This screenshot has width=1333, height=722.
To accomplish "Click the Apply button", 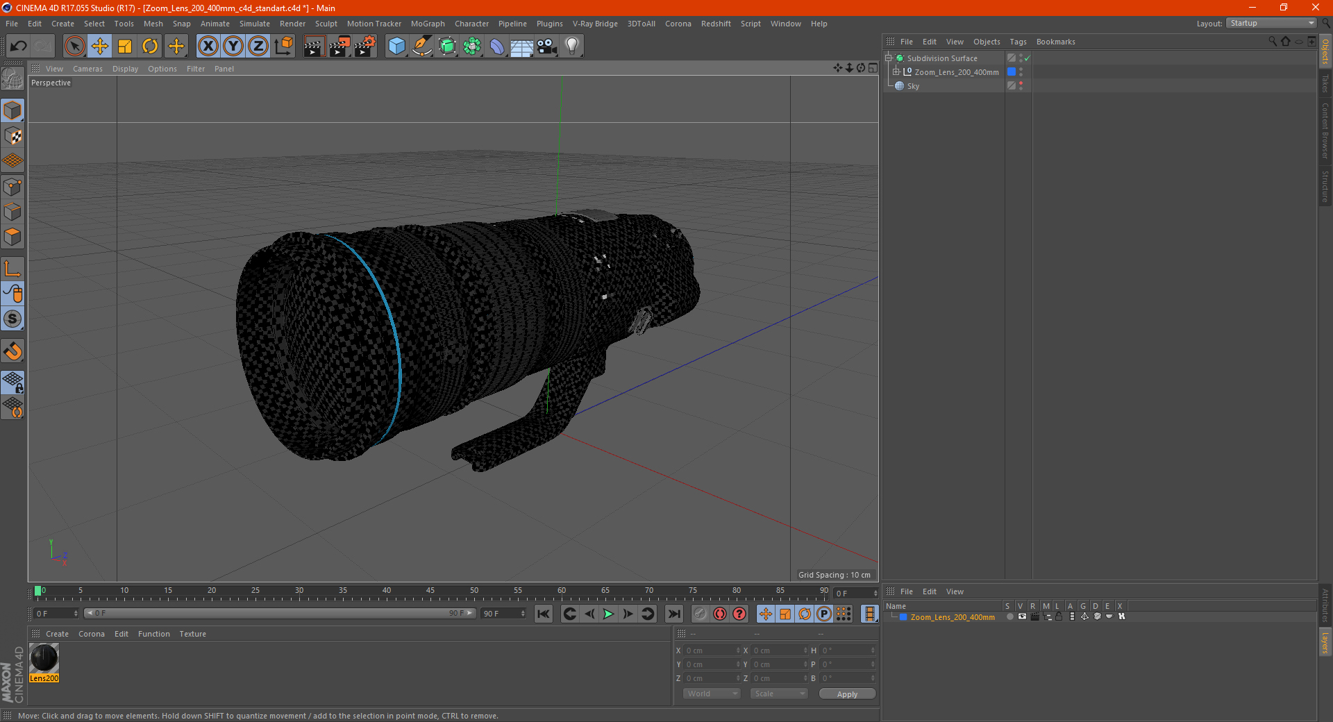I will click(x=847, y=694).
